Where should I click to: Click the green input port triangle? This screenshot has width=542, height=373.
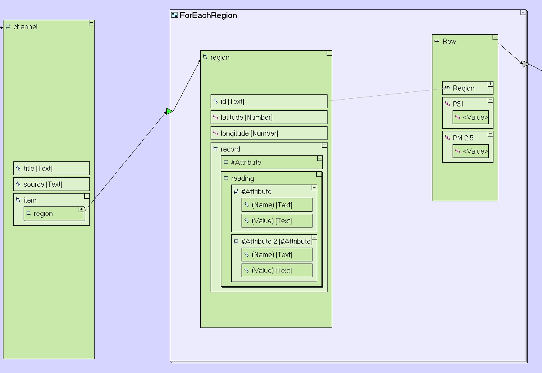point(169,112)
